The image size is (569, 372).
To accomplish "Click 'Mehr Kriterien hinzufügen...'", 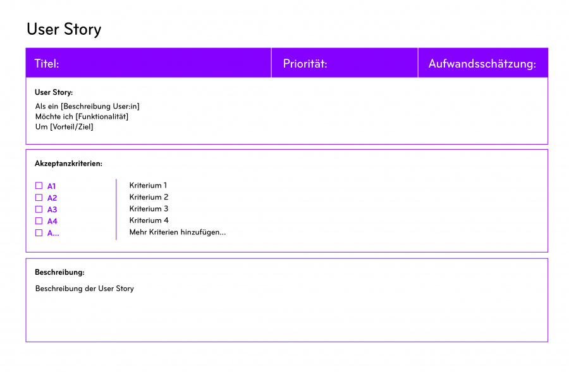I will [177, 232].
